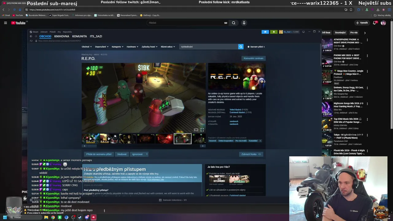Show more YouTube sidebar chips arrow
This screenshot has width=393, height=221.
point(365,33)
